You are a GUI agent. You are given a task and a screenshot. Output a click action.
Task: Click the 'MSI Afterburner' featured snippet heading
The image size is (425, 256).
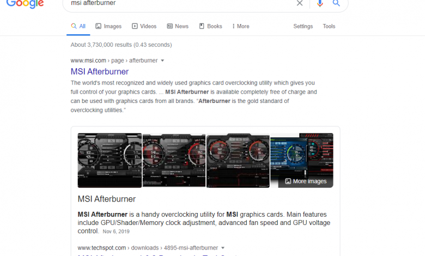[x=106, y=199]
